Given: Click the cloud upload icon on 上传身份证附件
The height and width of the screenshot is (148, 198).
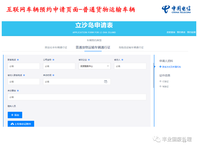Looking at the screenshot, I should [x=12, y=124].
